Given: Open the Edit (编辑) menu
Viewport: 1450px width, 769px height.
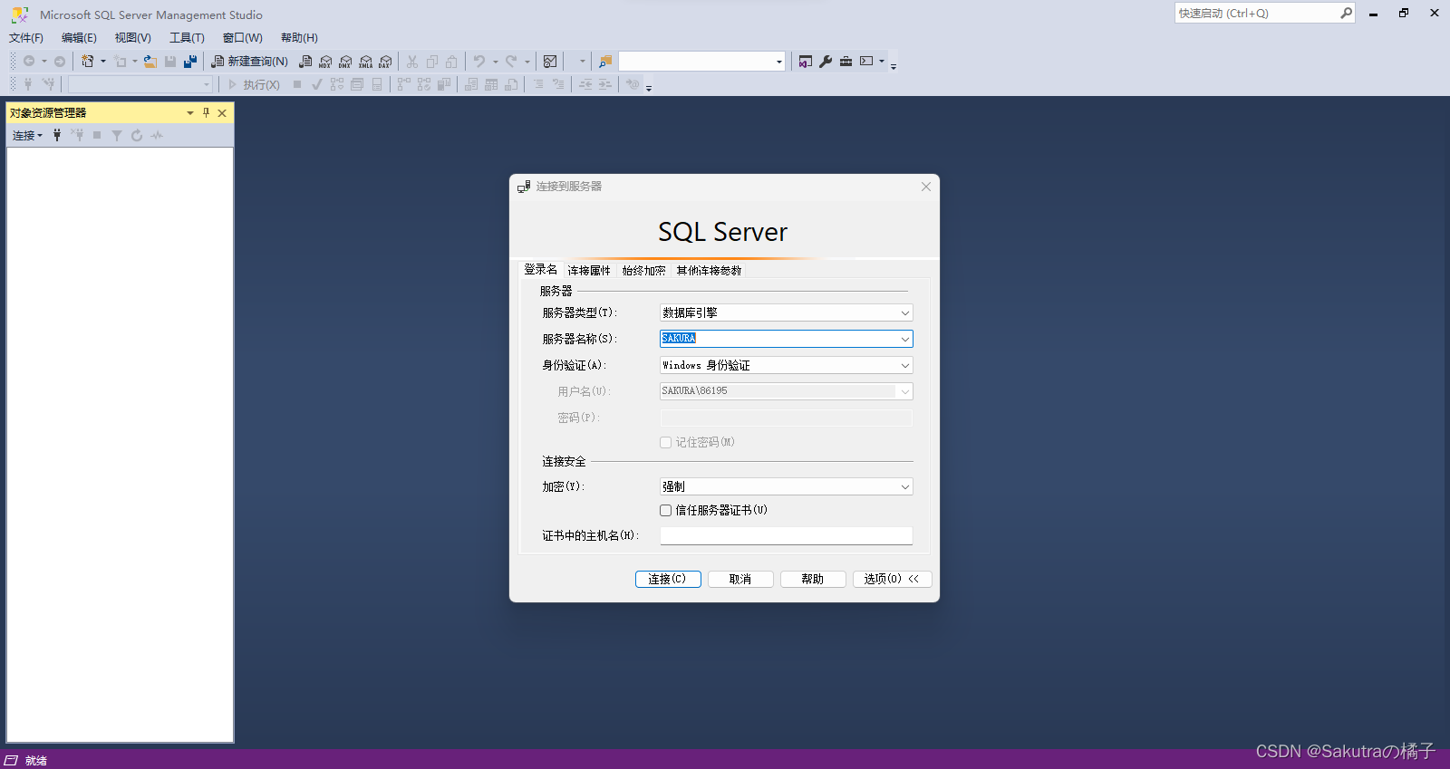Looking at the screenshot, I should coord(79,38).
